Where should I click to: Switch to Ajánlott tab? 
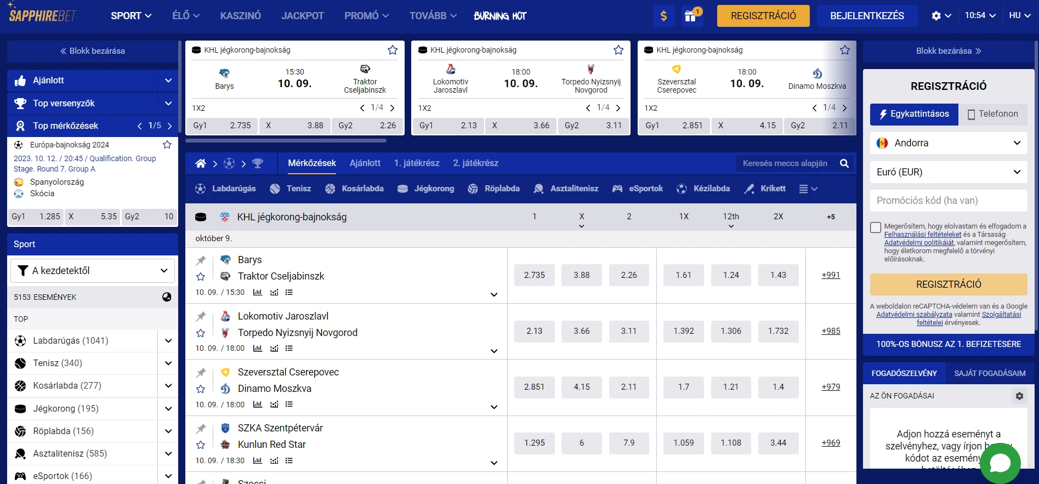tap(365, 163)
